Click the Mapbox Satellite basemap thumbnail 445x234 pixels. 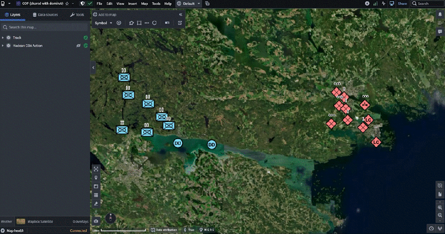[21, 222]
